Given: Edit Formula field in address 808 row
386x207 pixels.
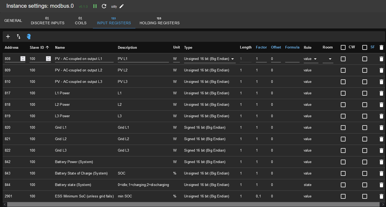Looking at the screenshot, I should [x=292, y=59].
